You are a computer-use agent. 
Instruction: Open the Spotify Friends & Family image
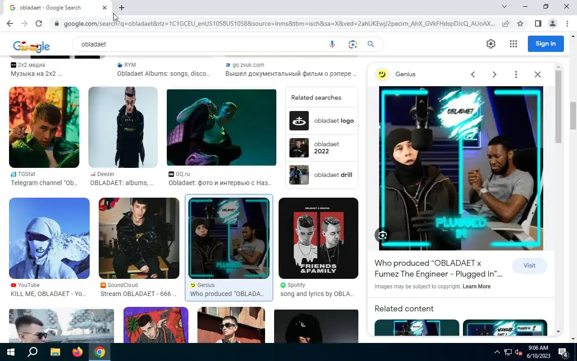click(x=318, y=238)
